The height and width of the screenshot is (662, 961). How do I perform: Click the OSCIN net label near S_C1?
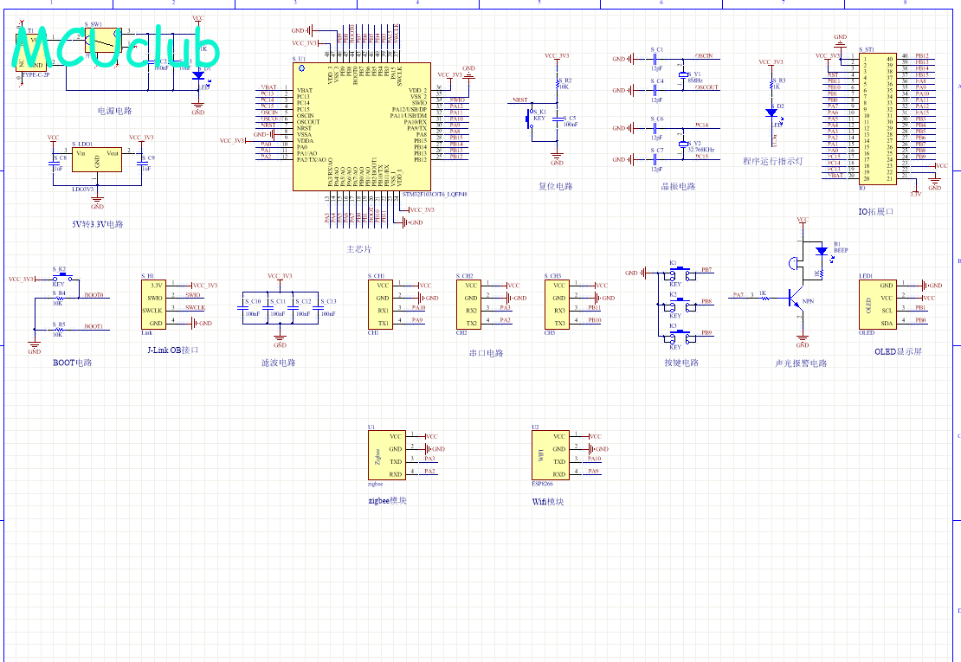704,55
